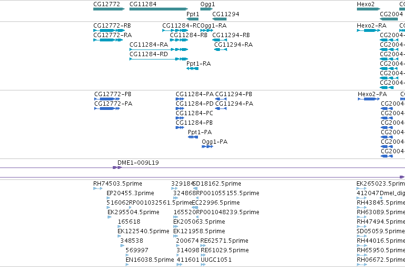Click the EK295504.5prime EST label
This screenshot has width=405, height=267.
133,212
